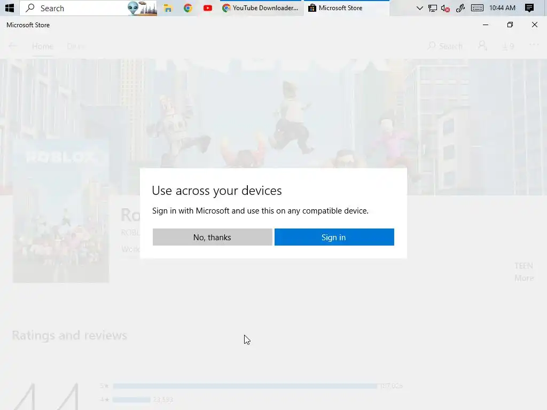Close the Microsoft Store window
The image size is (547, 410).
(x=534, y=25)
